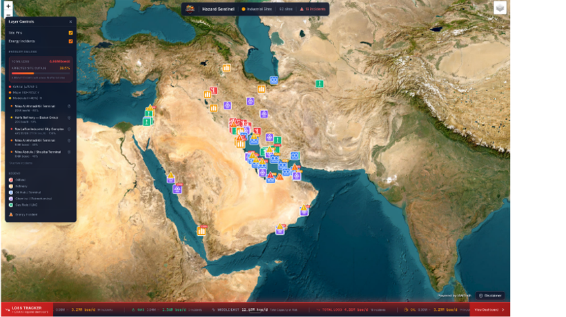Toggle the Site Pins checkbox

tap(70, 32)
